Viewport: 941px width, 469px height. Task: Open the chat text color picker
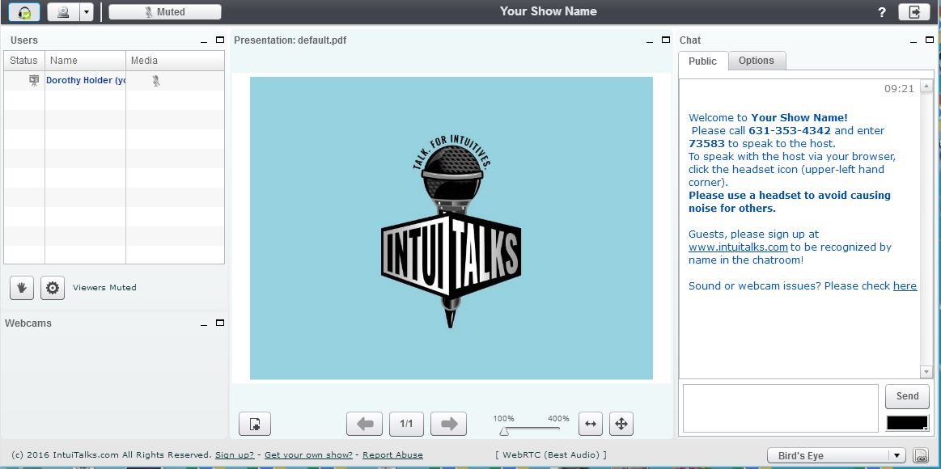[x=907, y=423]
